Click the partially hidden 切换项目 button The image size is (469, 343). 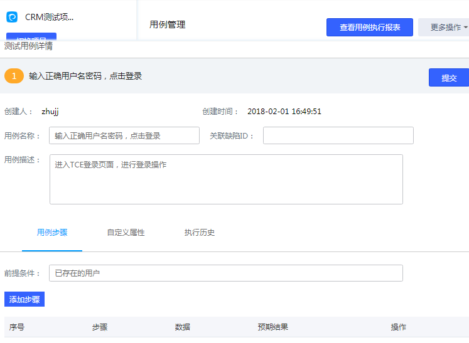pos(31,37)
